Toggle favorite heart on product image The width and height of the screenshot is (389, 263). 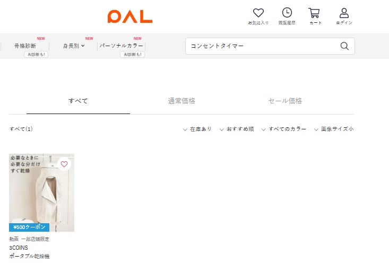[x=64, y=164]
